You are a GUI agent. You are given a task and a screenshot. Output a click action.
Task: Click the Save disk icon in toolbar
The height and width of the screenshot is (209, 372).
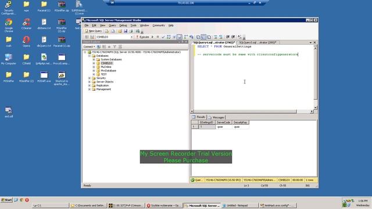[126, 31]
